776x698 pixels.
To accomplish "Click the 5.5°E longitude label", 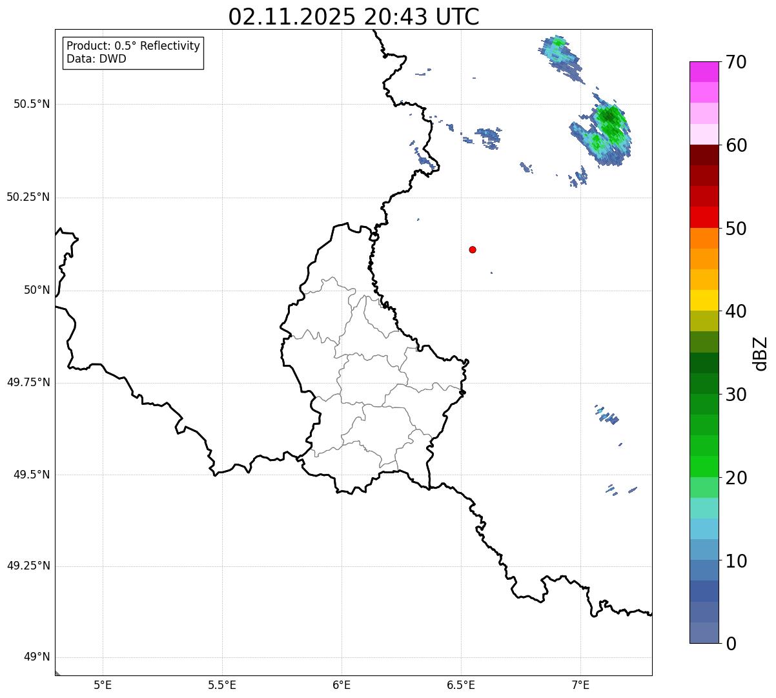I will (x=222, y=684).
